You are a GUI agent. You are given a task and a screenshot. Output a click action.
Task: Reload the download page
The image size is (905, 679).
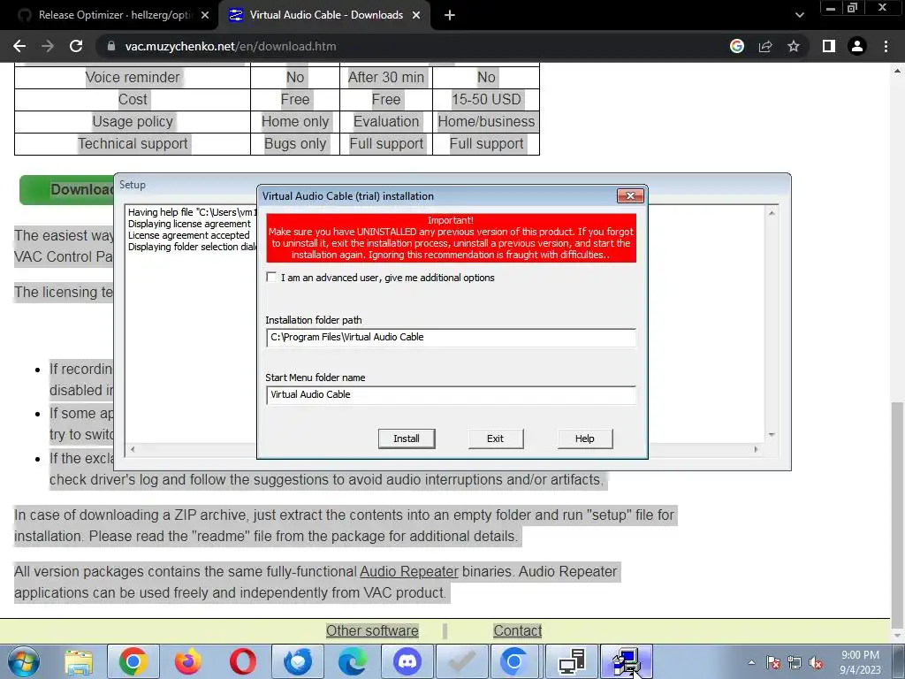[76, 46]
